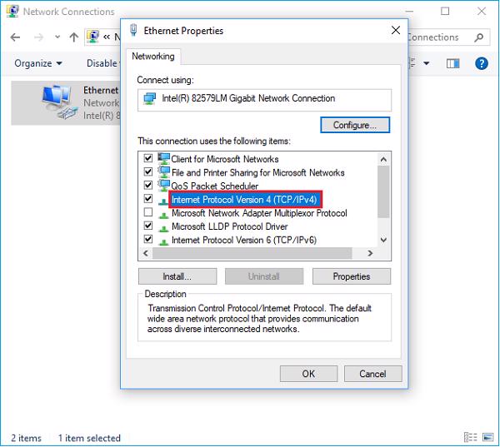Toggle File and Printer Sharing checkbox
This screenshot has width=500, height=447.
(x=148, y=171)
